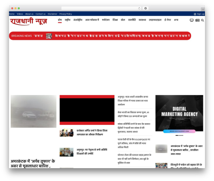Select the last carousel dot under the ad

pyautogui.click(x=183, y=135)
